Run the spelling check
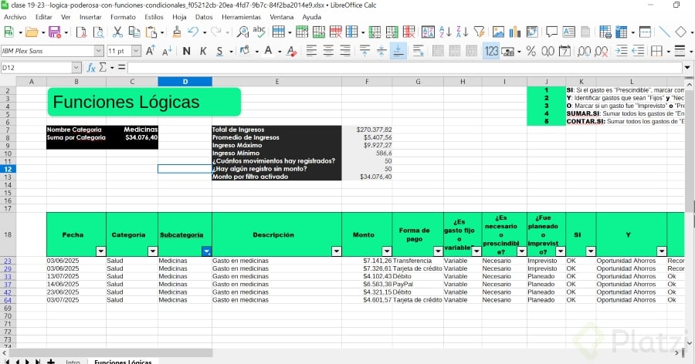Viewport: 695px width, 364px height. [259, 32]
